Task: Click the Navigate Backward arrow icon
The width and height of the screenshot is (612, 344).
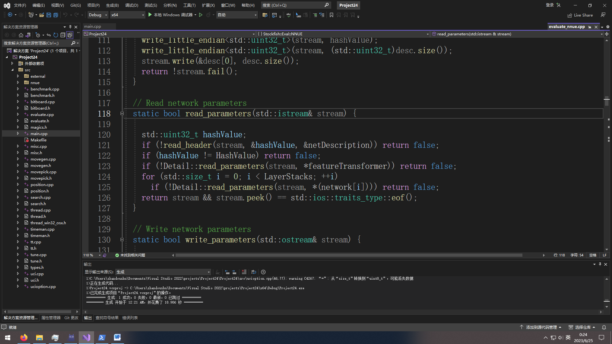Action: pyautogui.click(x=11, y=15)
